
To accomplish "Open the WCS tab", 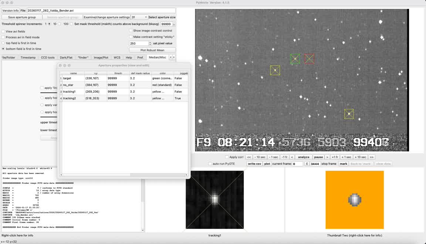I will coord(117,58).
